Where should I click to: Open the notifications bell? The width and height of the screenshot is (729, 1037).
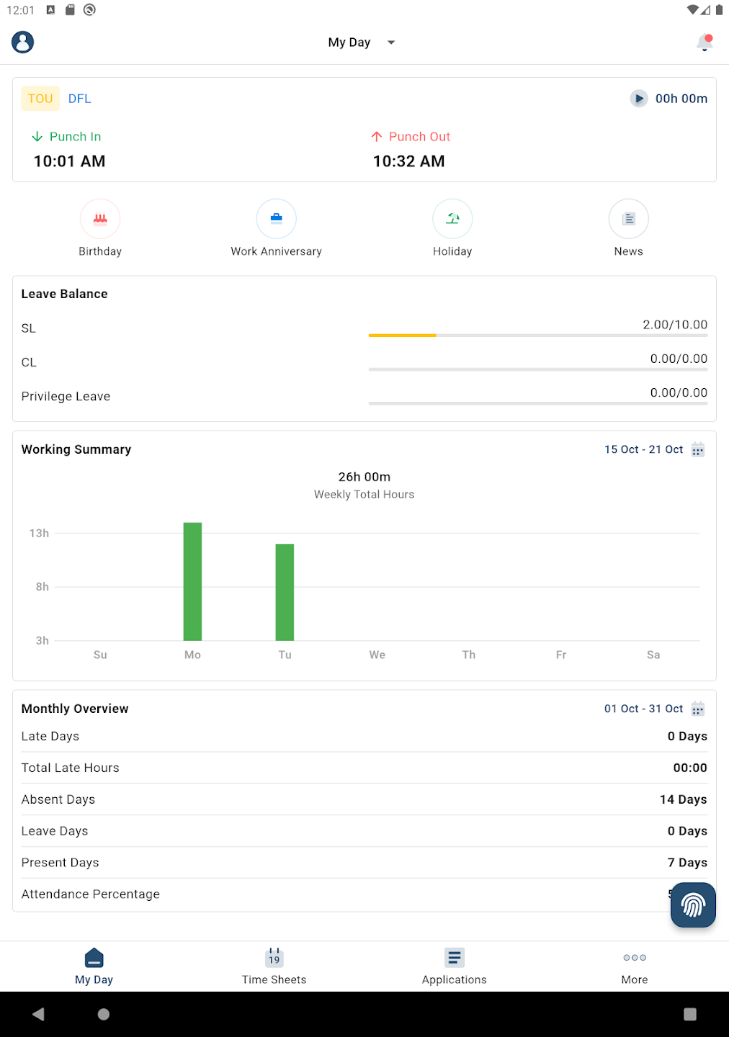pyautogui.click(x=705, y=43)
